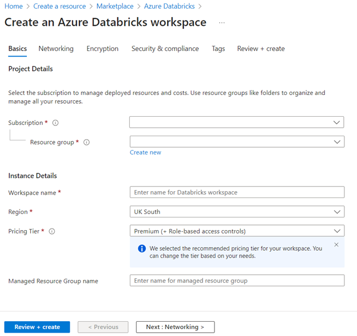357x336 pixels.
Task: Open the ellipsis menu beside page title
Action: pyautogui.click(x=222, y=23)
